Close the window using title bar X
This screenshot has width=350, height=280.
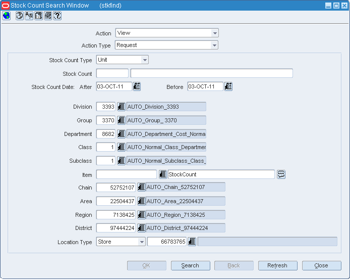(x=344, y=6)
